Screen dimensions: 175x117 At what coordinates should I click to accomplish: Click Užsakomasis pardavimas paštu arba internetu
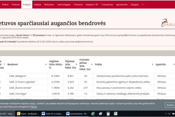pyautogui.click(x=122, y=76)
